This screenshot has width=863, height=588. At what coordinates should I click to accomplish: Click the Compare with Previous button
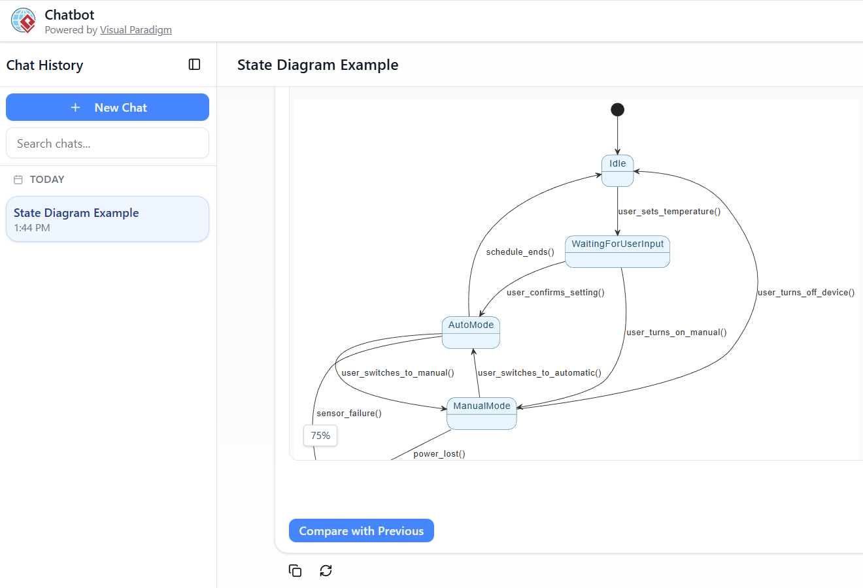(361, 531)
